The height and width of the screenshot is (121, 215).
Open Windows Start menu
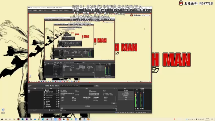[2, 119]
